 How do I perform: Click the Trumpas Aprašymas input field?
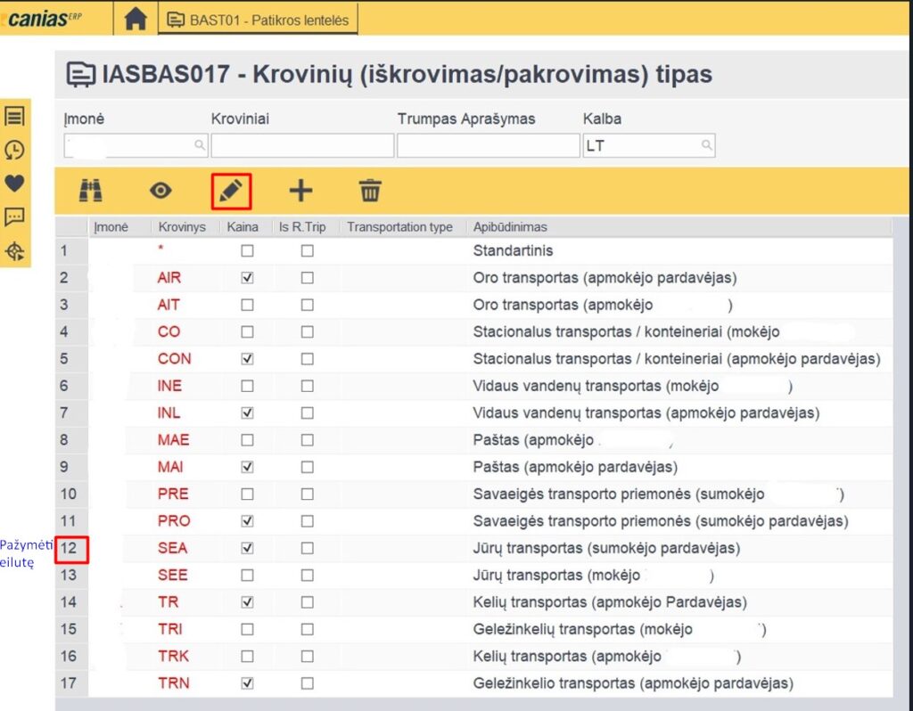click(488, 145)
